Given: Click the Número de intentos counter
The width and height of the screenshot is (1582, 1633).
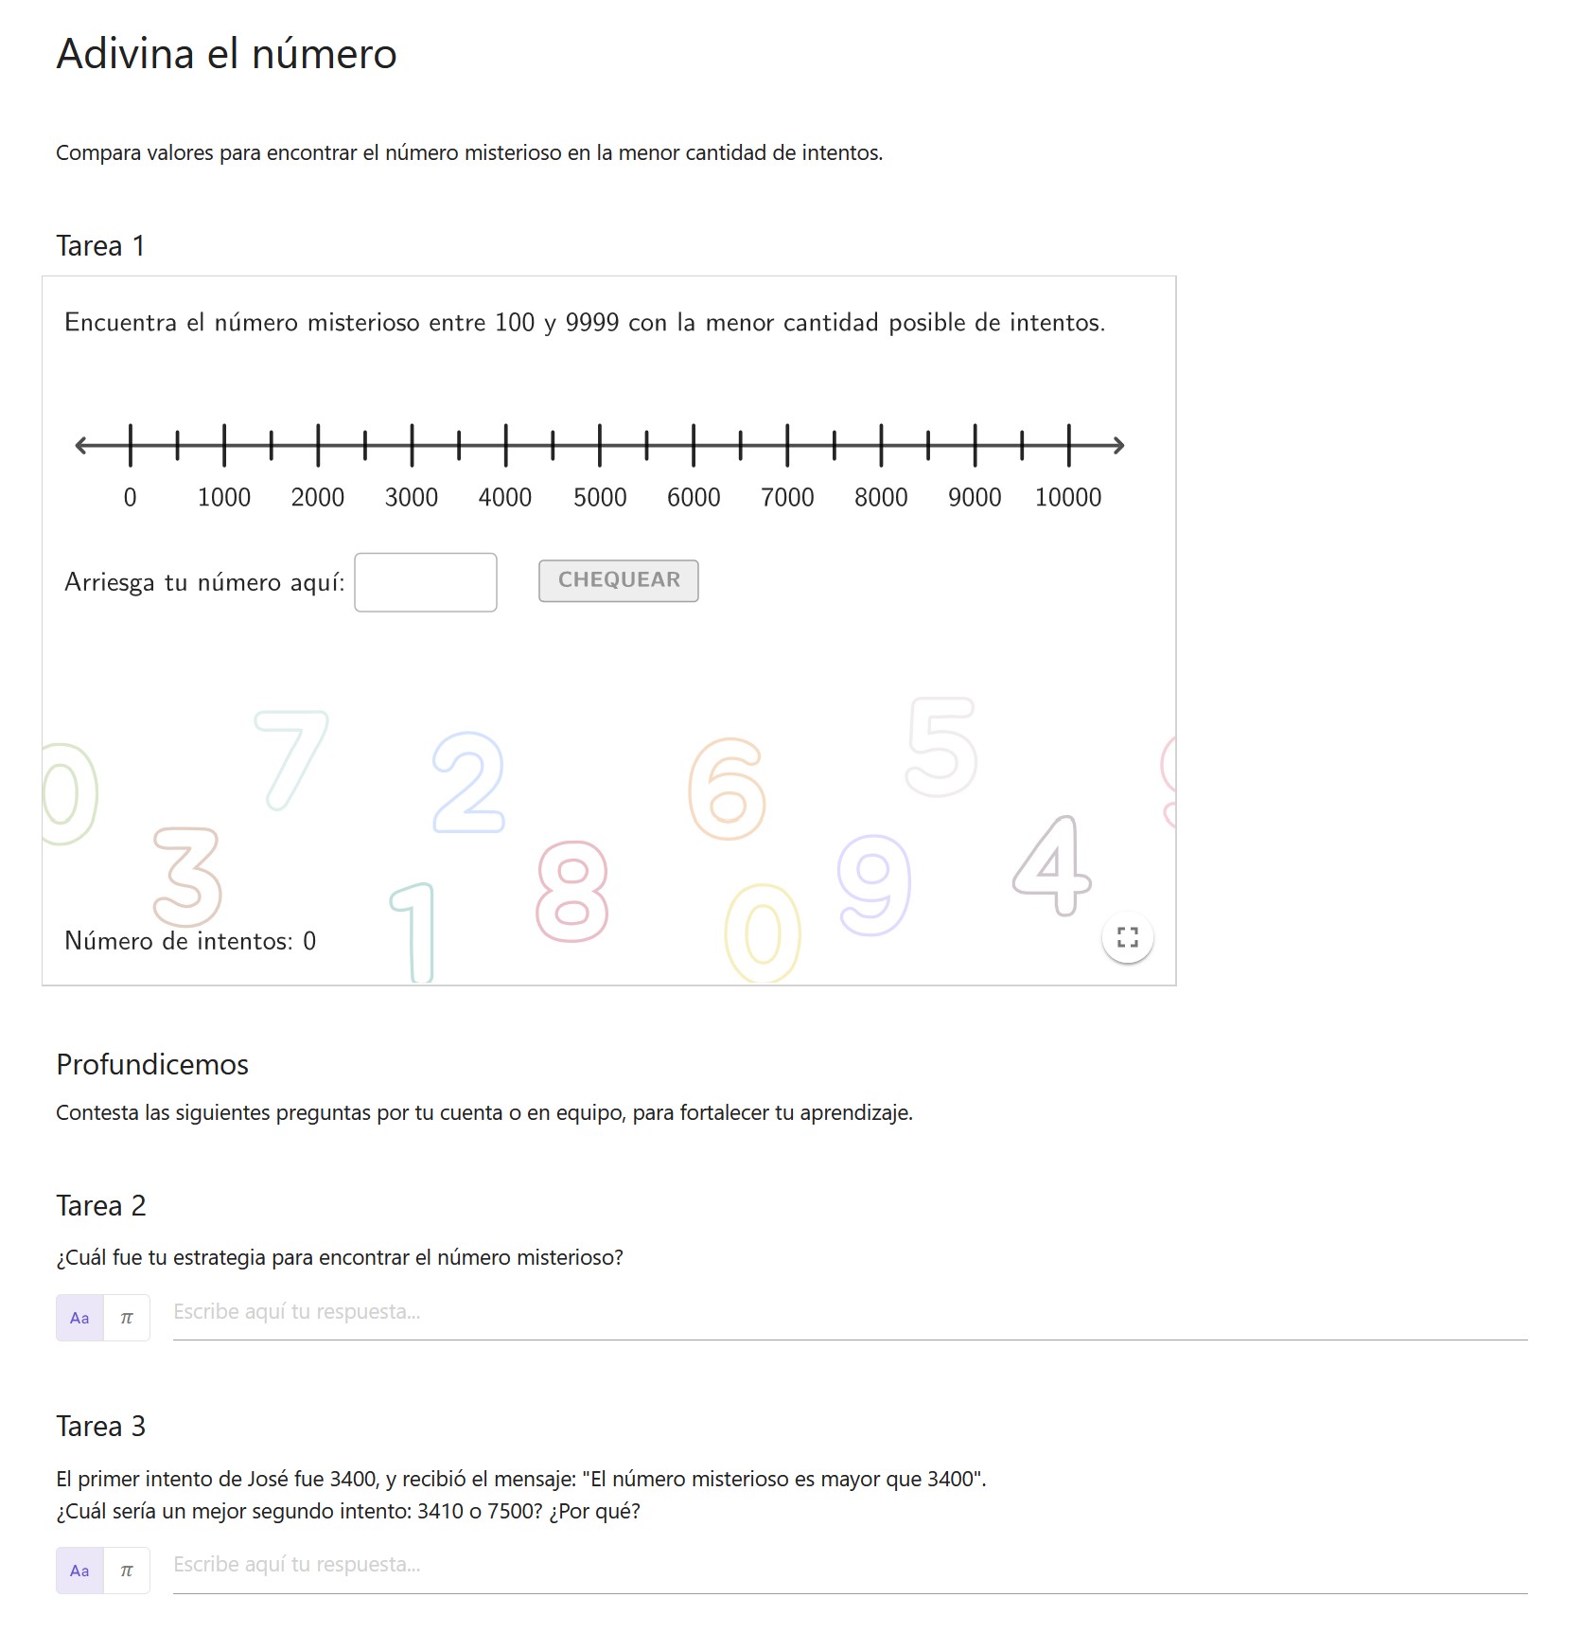Looking at the screenshot, I should [x=190, y=941].
